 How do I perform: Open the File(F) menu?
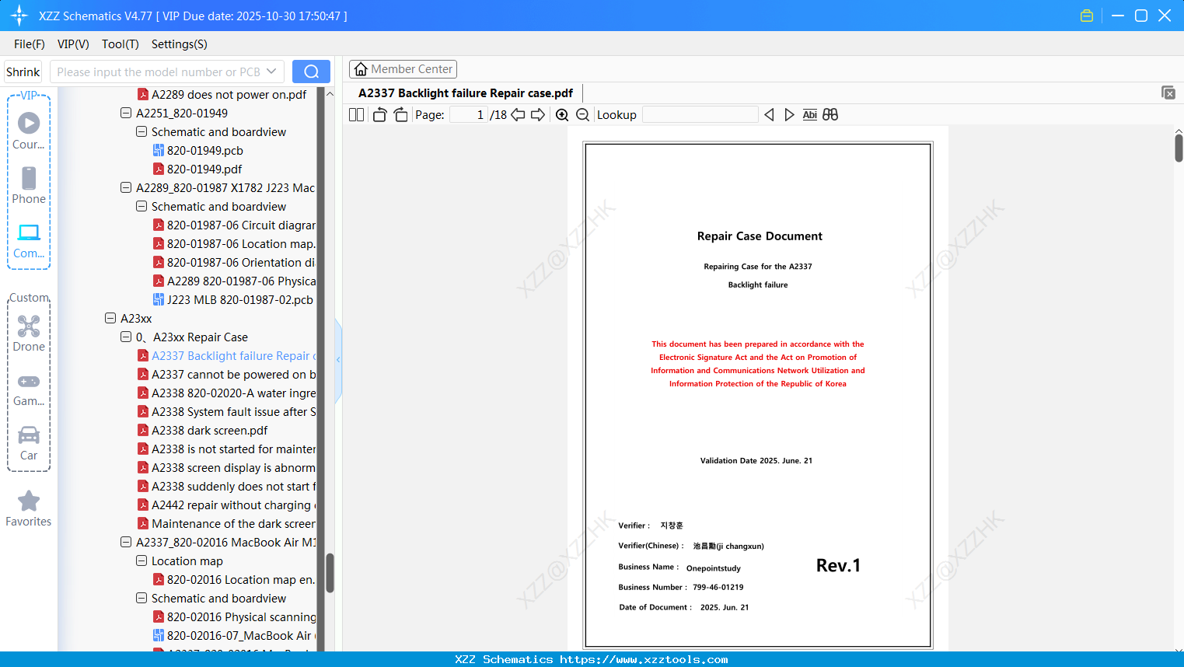30,44
